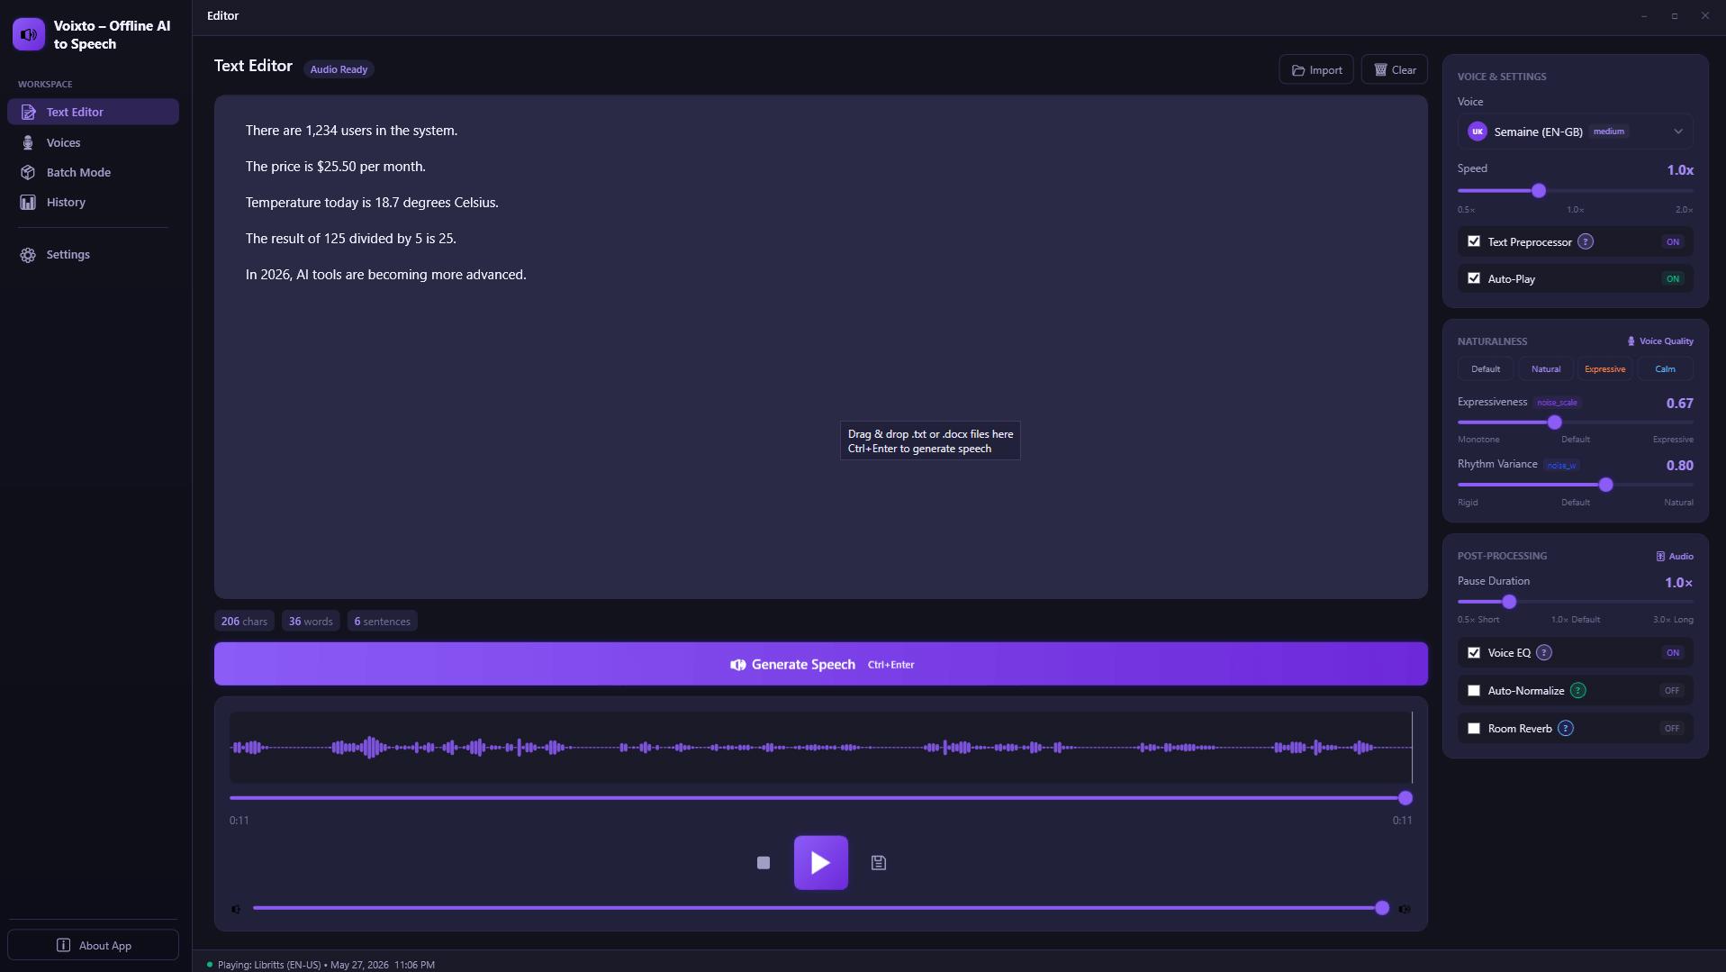Click inside the text editor area

(x=820, y=347)
